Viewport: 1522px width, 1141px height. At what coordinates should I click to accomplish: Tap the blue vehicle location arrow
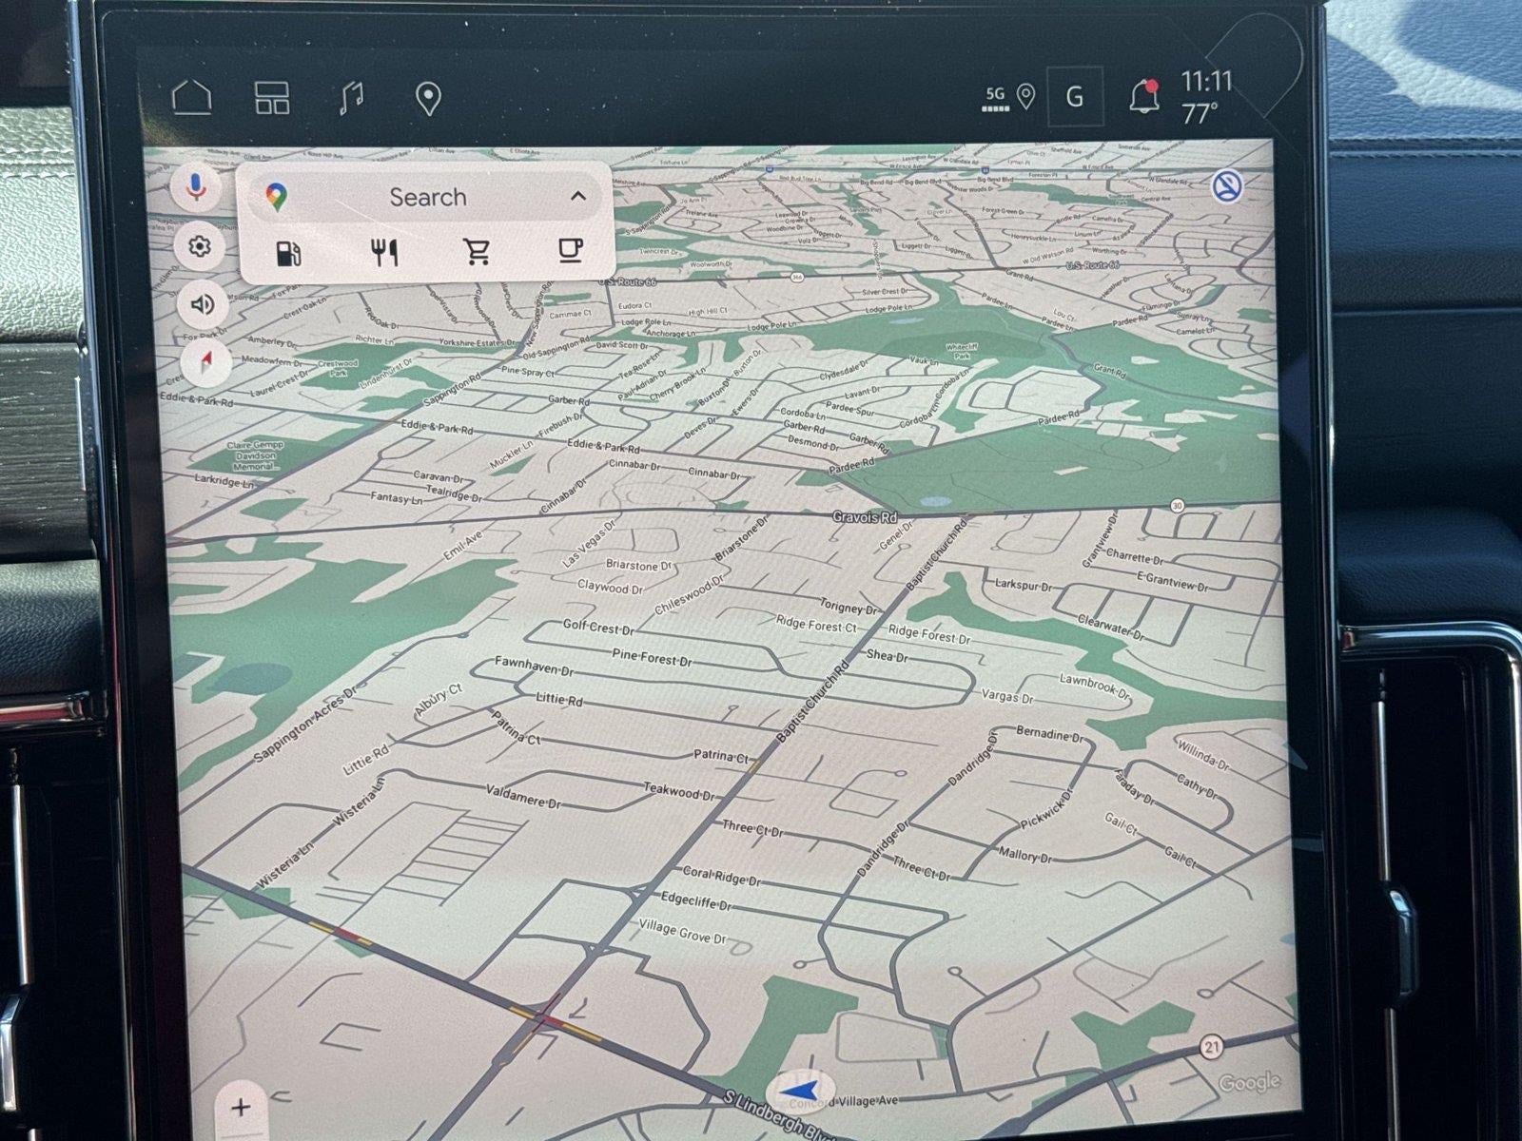[802, 1090]
